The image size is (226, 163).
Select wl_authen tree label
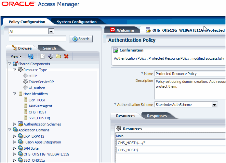click(37, 88)
